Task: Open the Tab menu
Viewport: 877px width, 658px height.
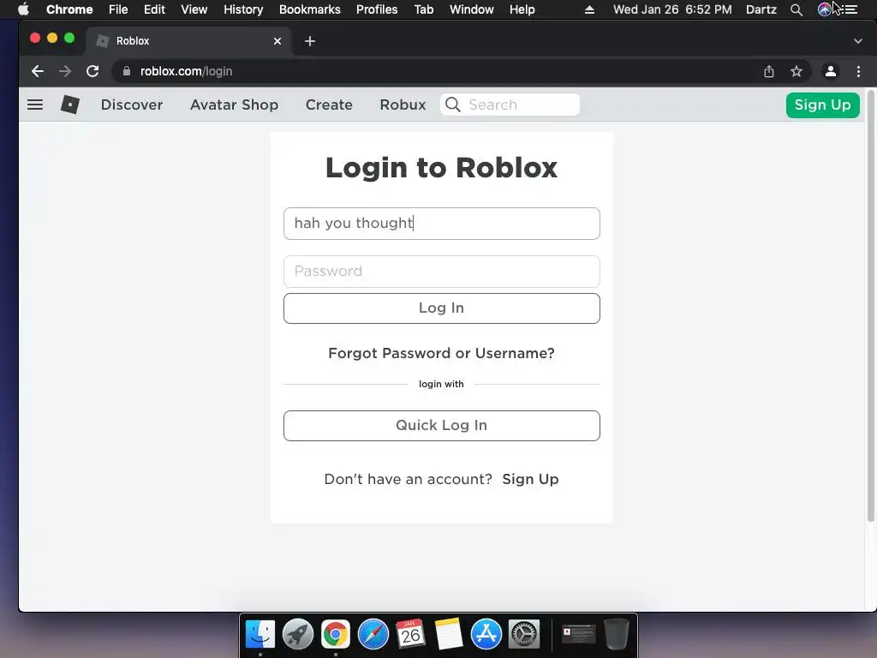Action: (423, 9)
